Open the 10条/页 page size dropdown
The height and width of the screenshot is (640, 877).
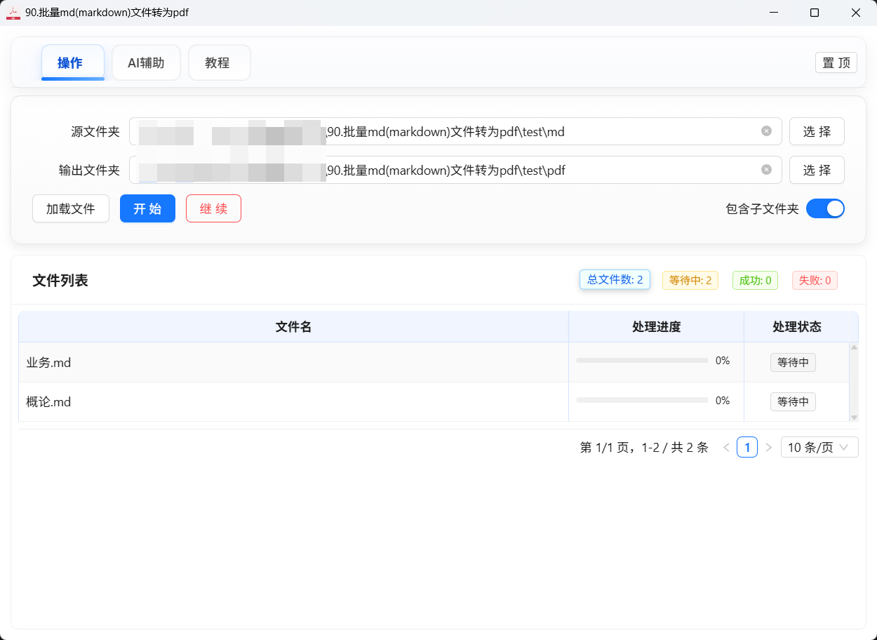click(819, 447)
